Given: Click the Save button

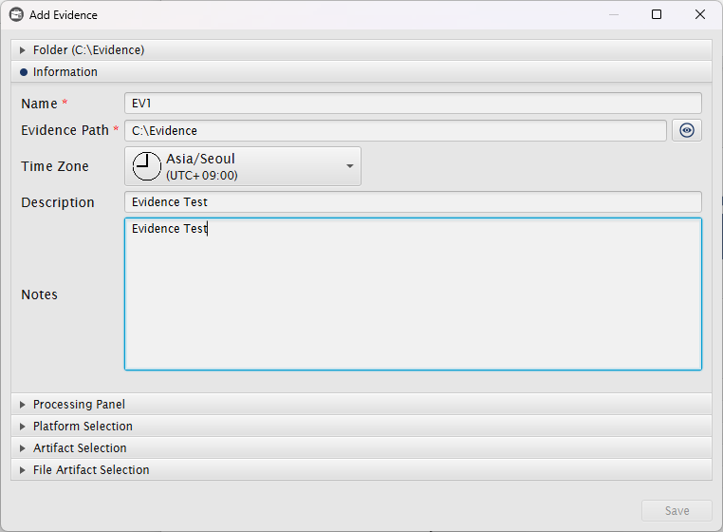Looking at the screenshot, I should pyautogui.click(x=677, y=511).
